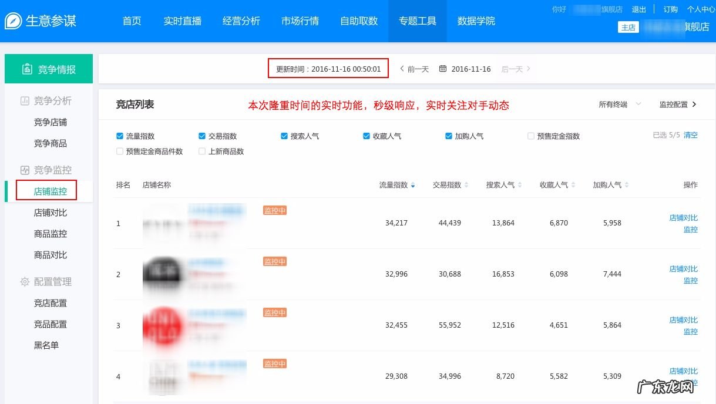Viewport: 716px width, 404px height.
Task: Click the 监控中 badge on row 1
Action: pyautogui.click(x=274, y=210)
